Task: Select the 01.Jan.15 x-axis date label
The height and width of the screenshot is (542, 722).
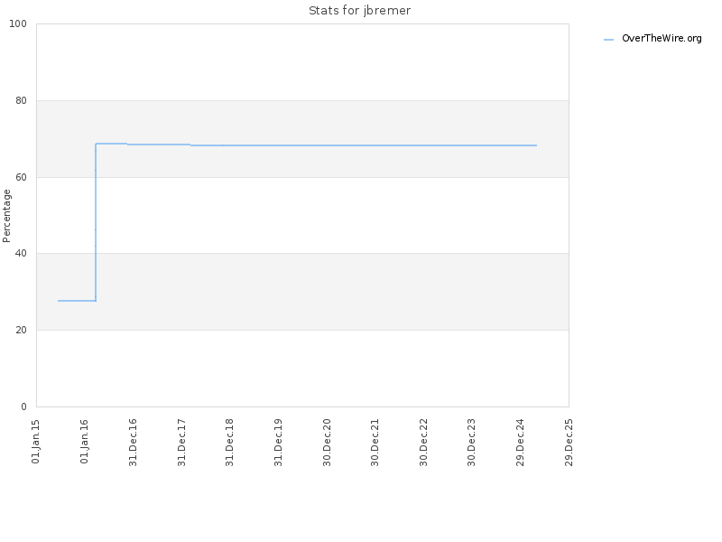Action: pyautogui.click(x=36, y=442)
